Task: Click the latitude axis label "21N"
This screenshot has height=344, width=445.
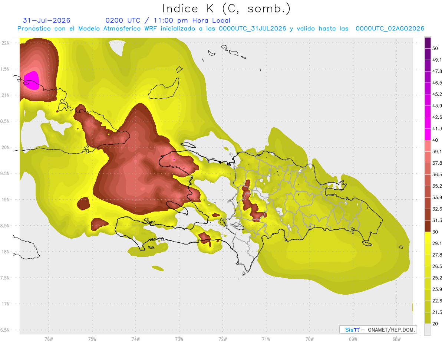Action: [x=6, y=95]
